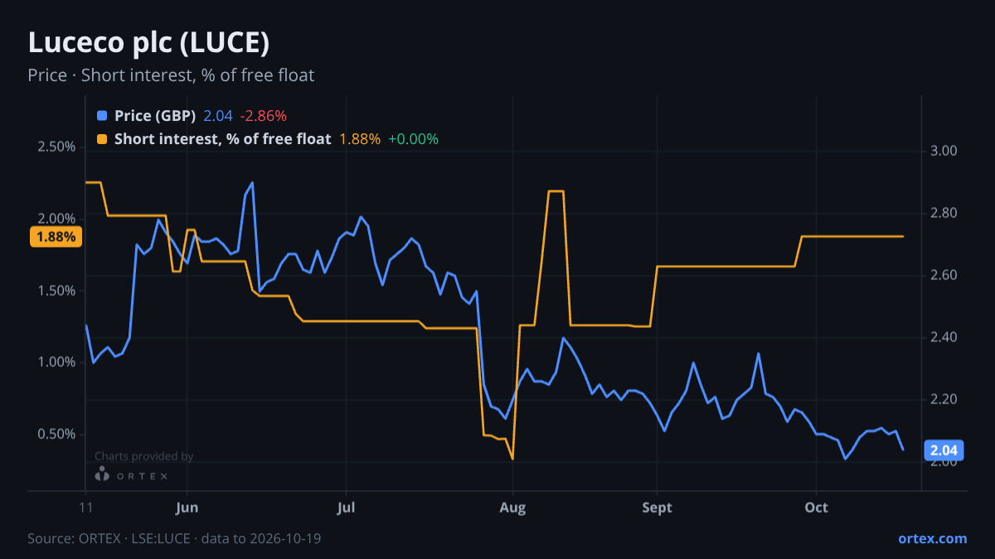The height and width of the screenshot is (559, 995).
Task: Click the Aug x-axis label
Action: click(x=512, y=507)
